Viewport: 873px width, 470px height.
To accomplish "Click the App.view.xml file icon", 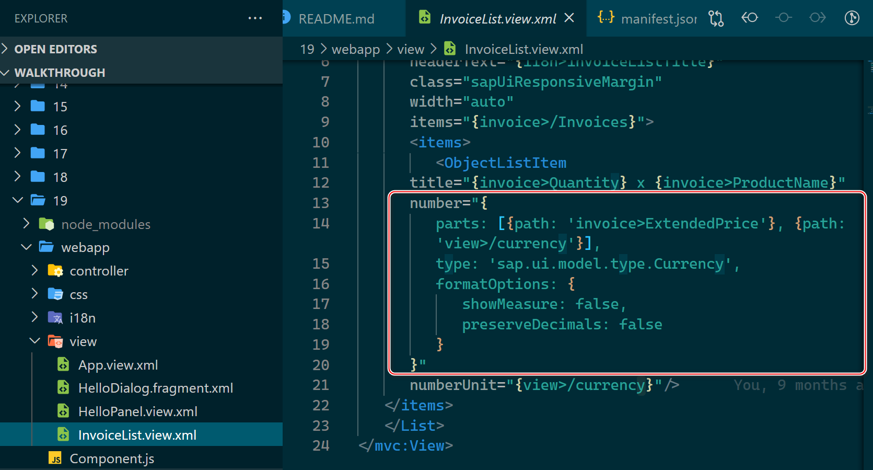I will pos(63,364).
